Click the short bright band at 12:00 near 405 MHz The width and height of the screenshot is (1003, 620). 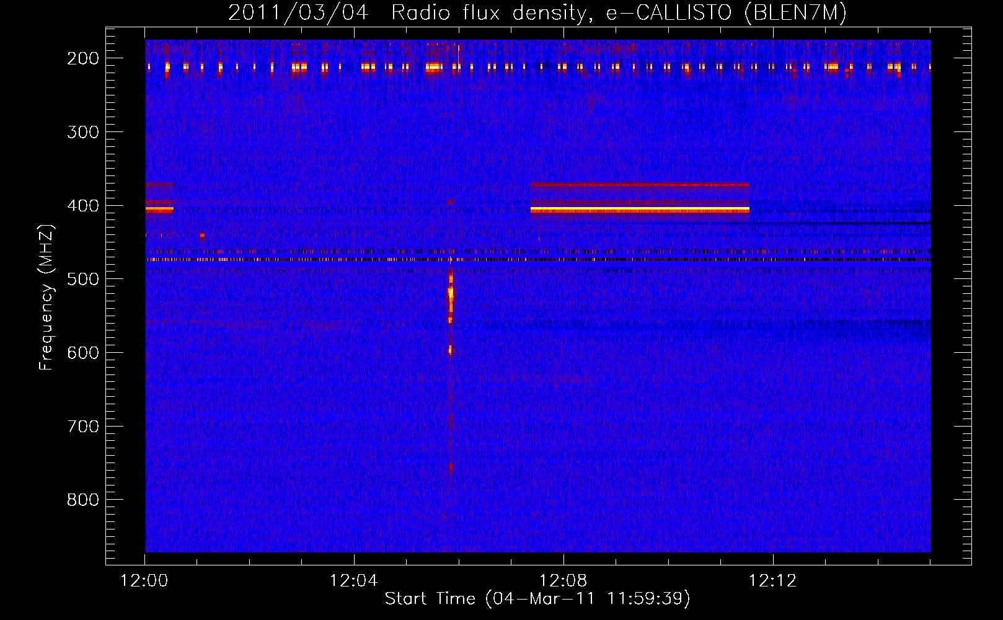(159, 210)
